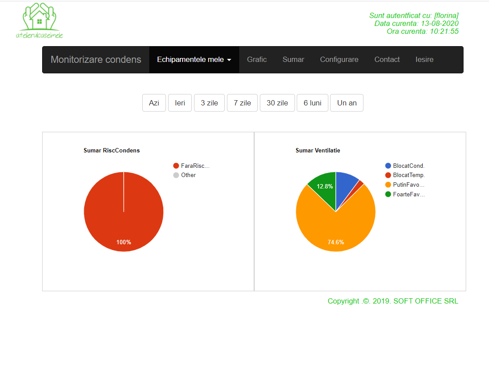Open the Configurare page
This screenshot has height=369, width=489.
[x=339, y=60]
